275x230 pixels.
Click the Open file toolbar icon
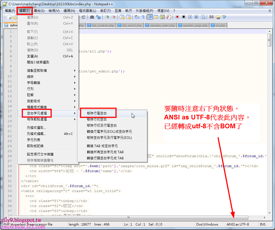[x=15, y=17]
